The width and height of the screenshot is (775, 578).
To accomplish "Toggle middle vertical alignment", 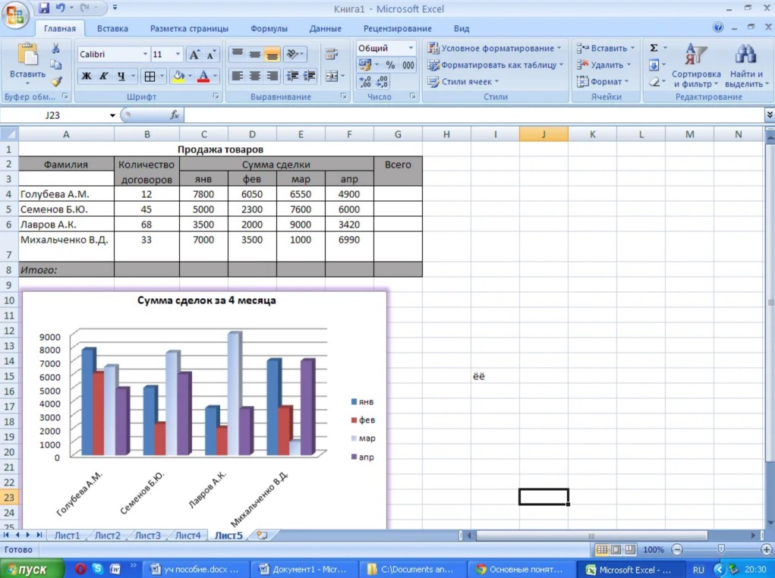I will [x=255, y=54].
